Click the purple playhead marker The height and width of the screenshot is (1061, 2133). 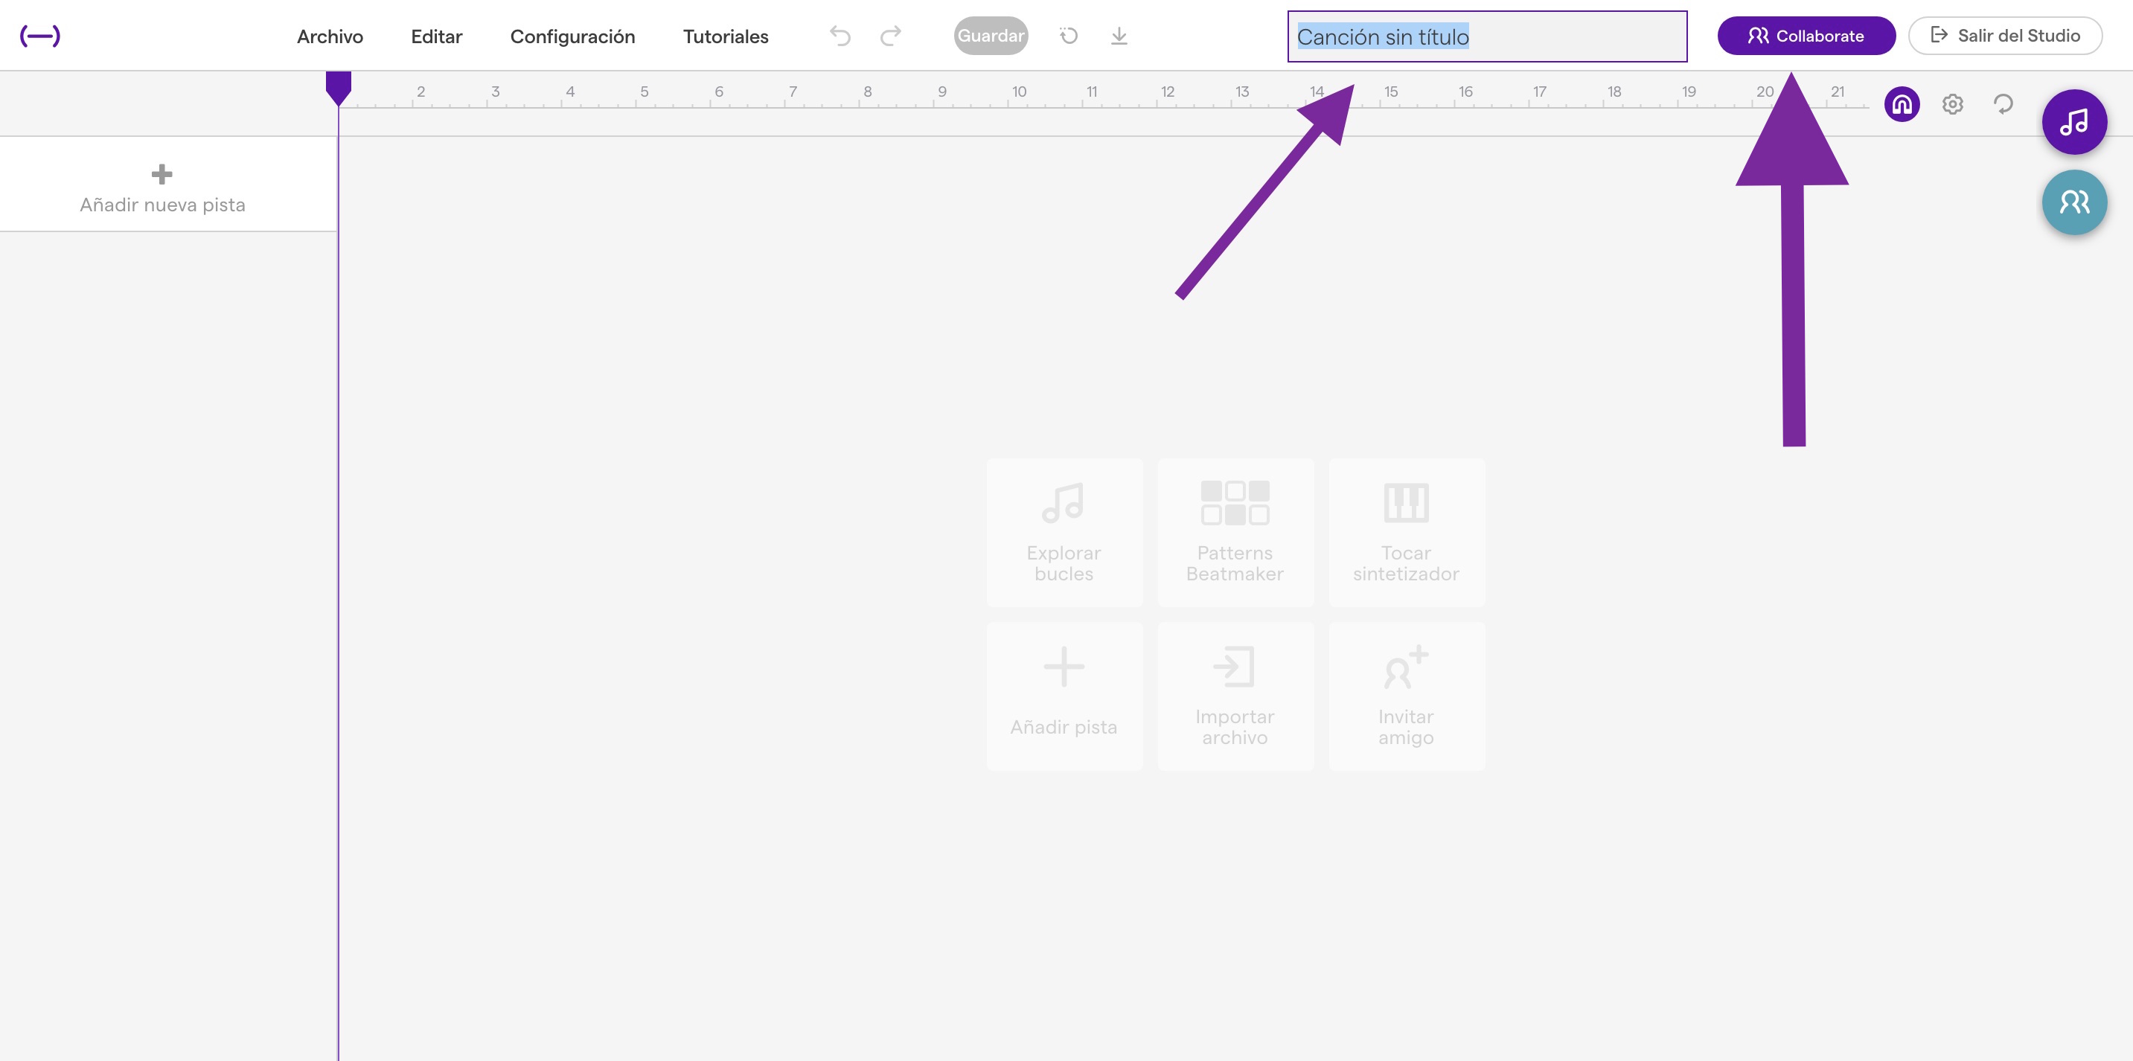click(338, 87)
